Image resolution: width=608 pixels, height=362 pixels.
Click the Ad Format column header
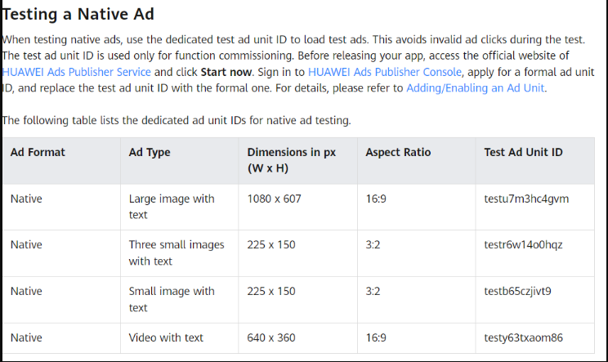point(38,152)
